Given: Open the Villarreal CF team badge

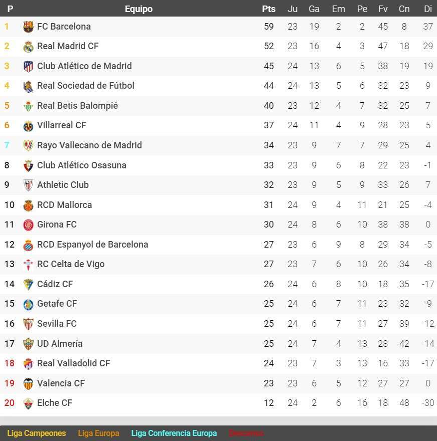Looking at the screenshot, I should (29, 125).
